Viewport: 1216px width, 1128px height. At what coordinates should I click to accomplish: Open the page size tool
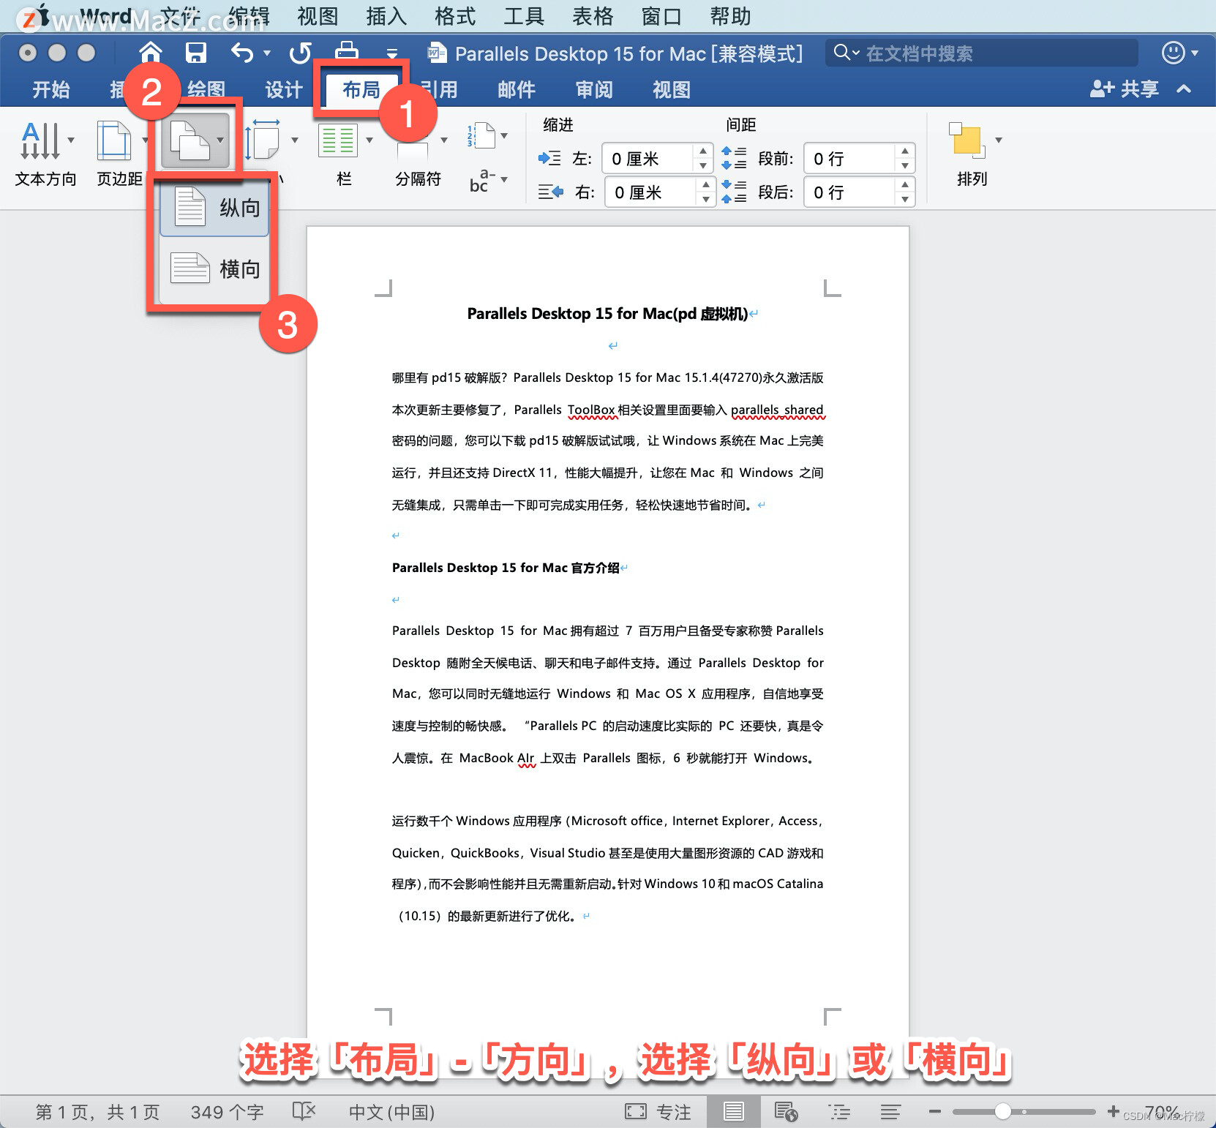click(264, 140)
